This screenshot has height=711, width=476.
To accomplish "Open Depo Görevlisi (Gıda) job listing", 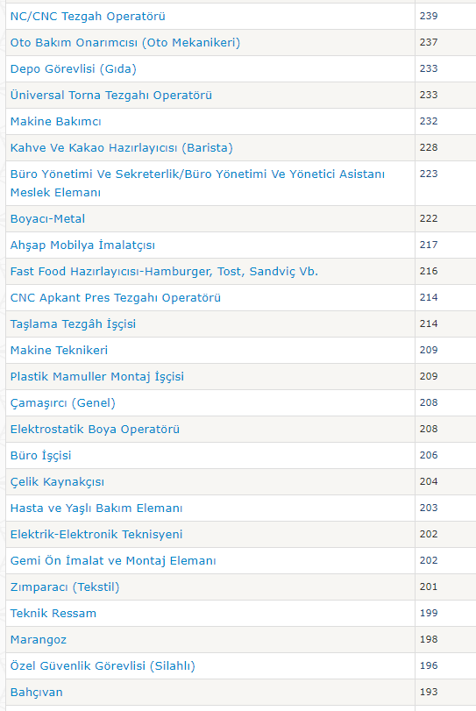I will coord(74,69).
